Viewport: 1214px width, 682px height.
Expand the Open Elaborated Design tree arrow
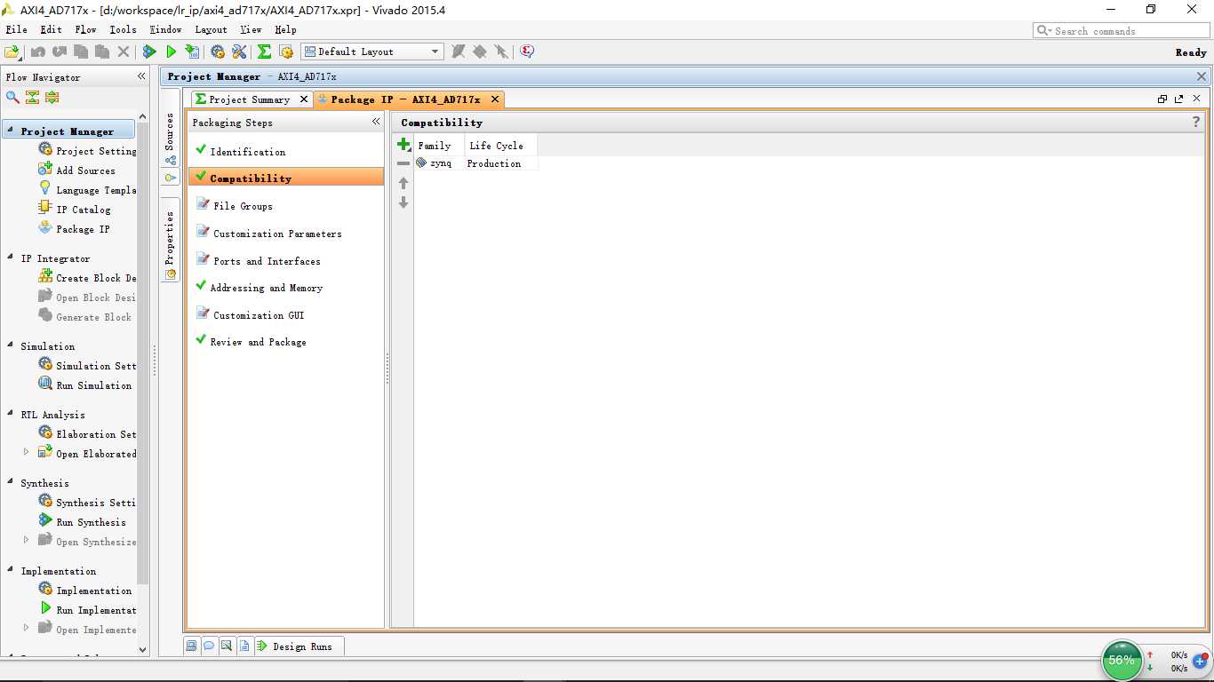pyautogui.click(x=26, y=453)
